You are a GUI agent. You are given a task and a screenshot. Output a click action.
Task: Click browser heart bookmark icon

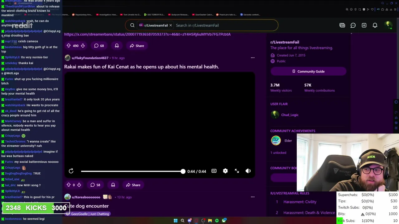pos(372,9)
